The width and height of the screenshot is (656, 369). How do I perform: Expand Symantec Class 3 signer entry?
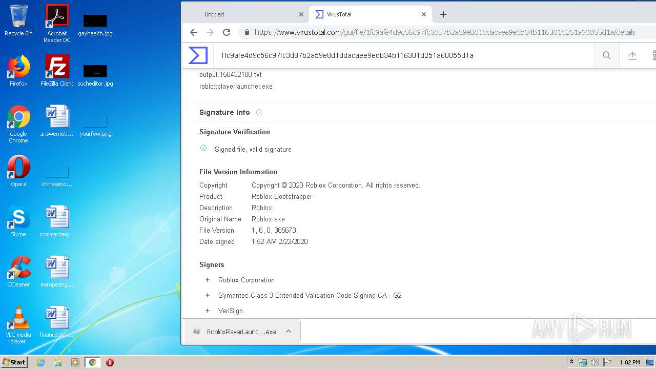tap(208, 295)
